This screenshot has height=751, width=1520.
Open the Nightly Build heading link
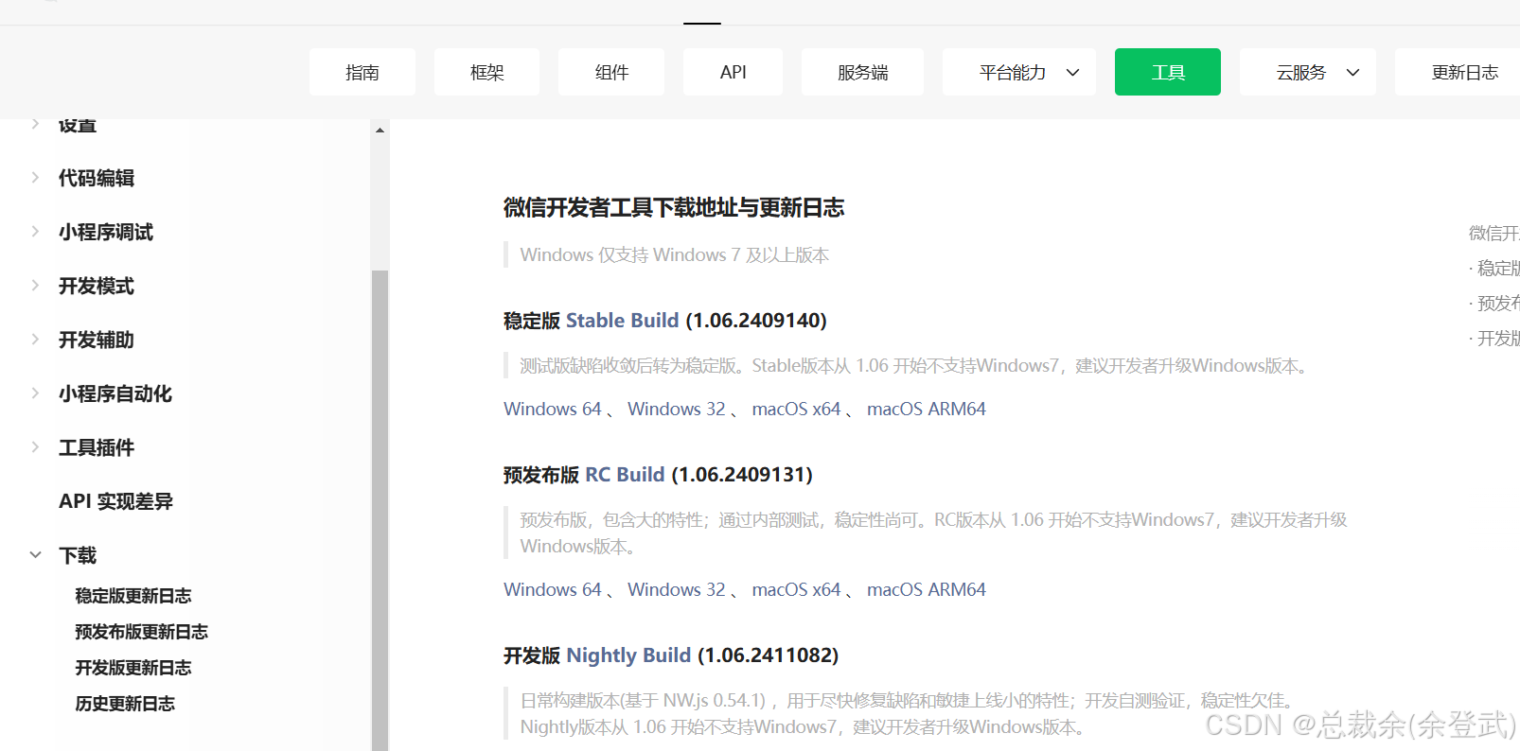(x=628, y=655)
